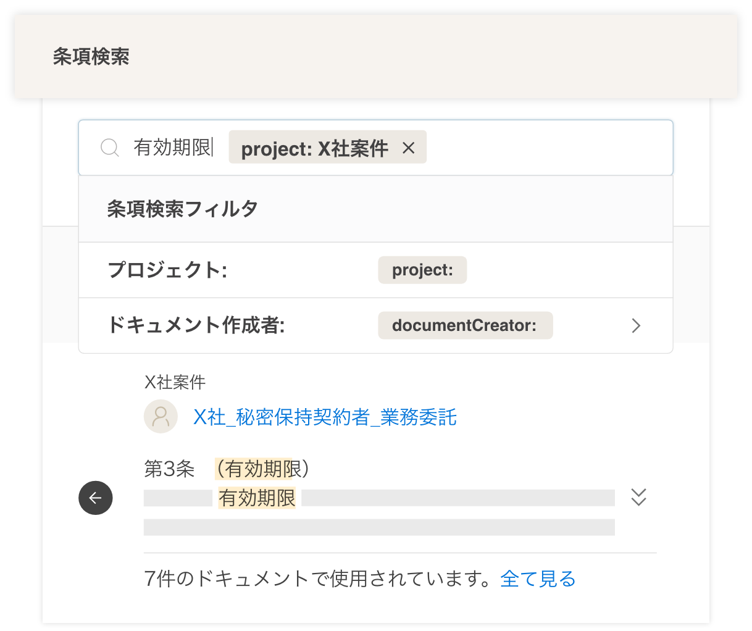Open X社_秘密保持契約者_業務委託 document link
Viewport: 752px width, 631px height.
click(325, 417)
